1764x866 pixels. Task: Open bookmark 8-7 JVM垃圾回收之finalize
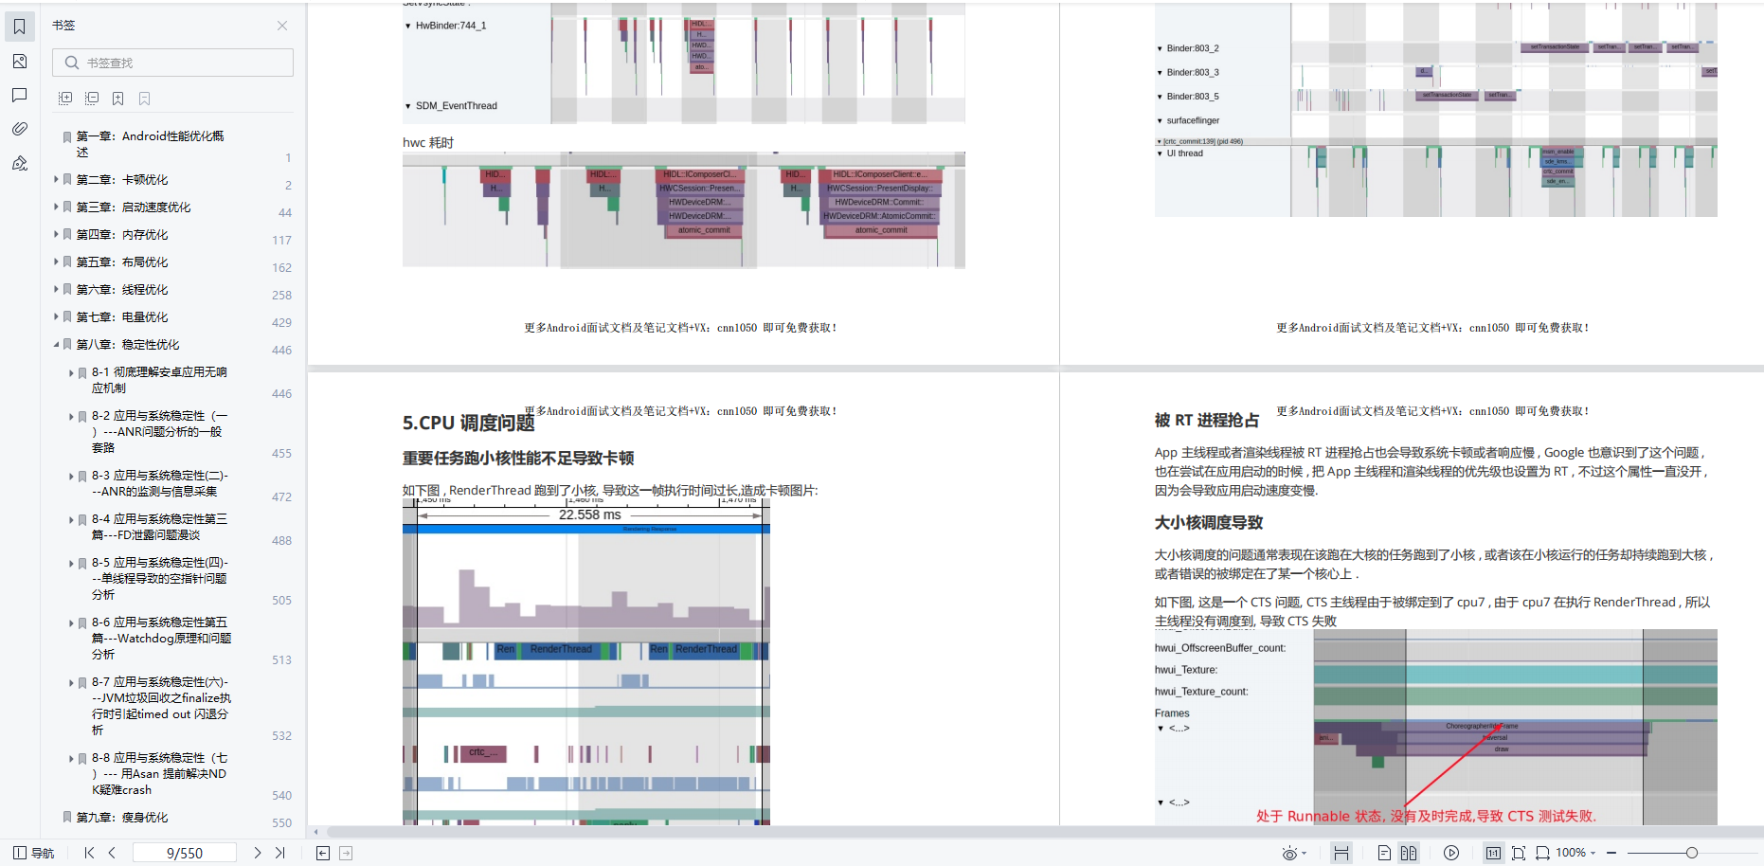pyautogui.click(x=161, y=706)
